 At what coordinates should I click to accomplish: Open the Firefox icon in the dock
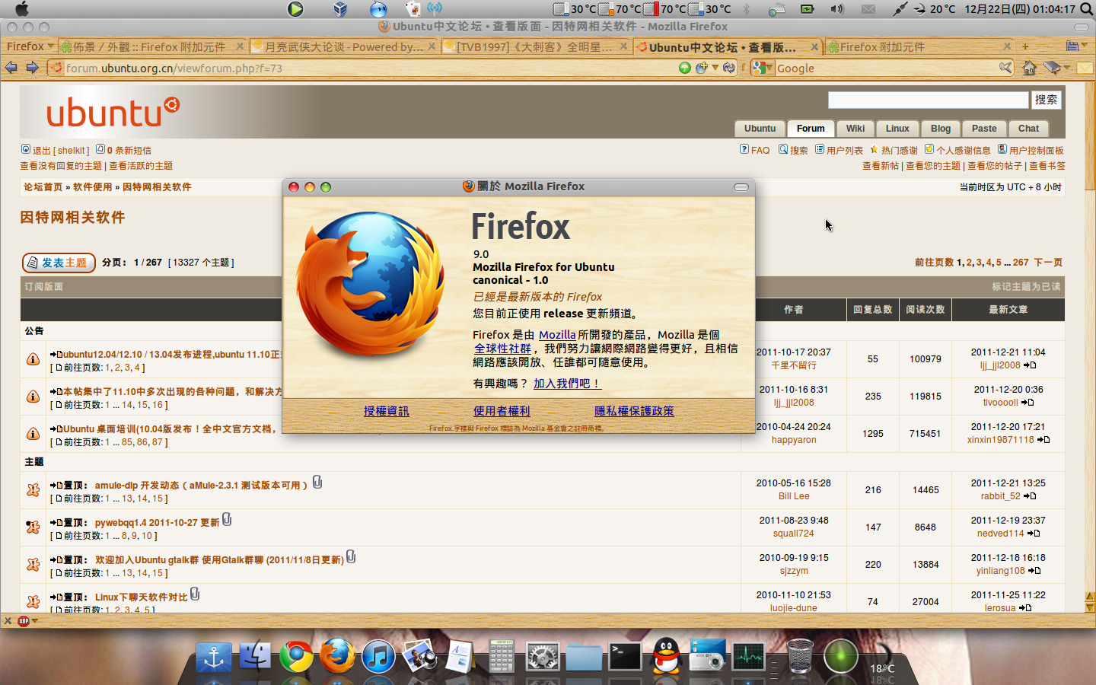point(337,656)
